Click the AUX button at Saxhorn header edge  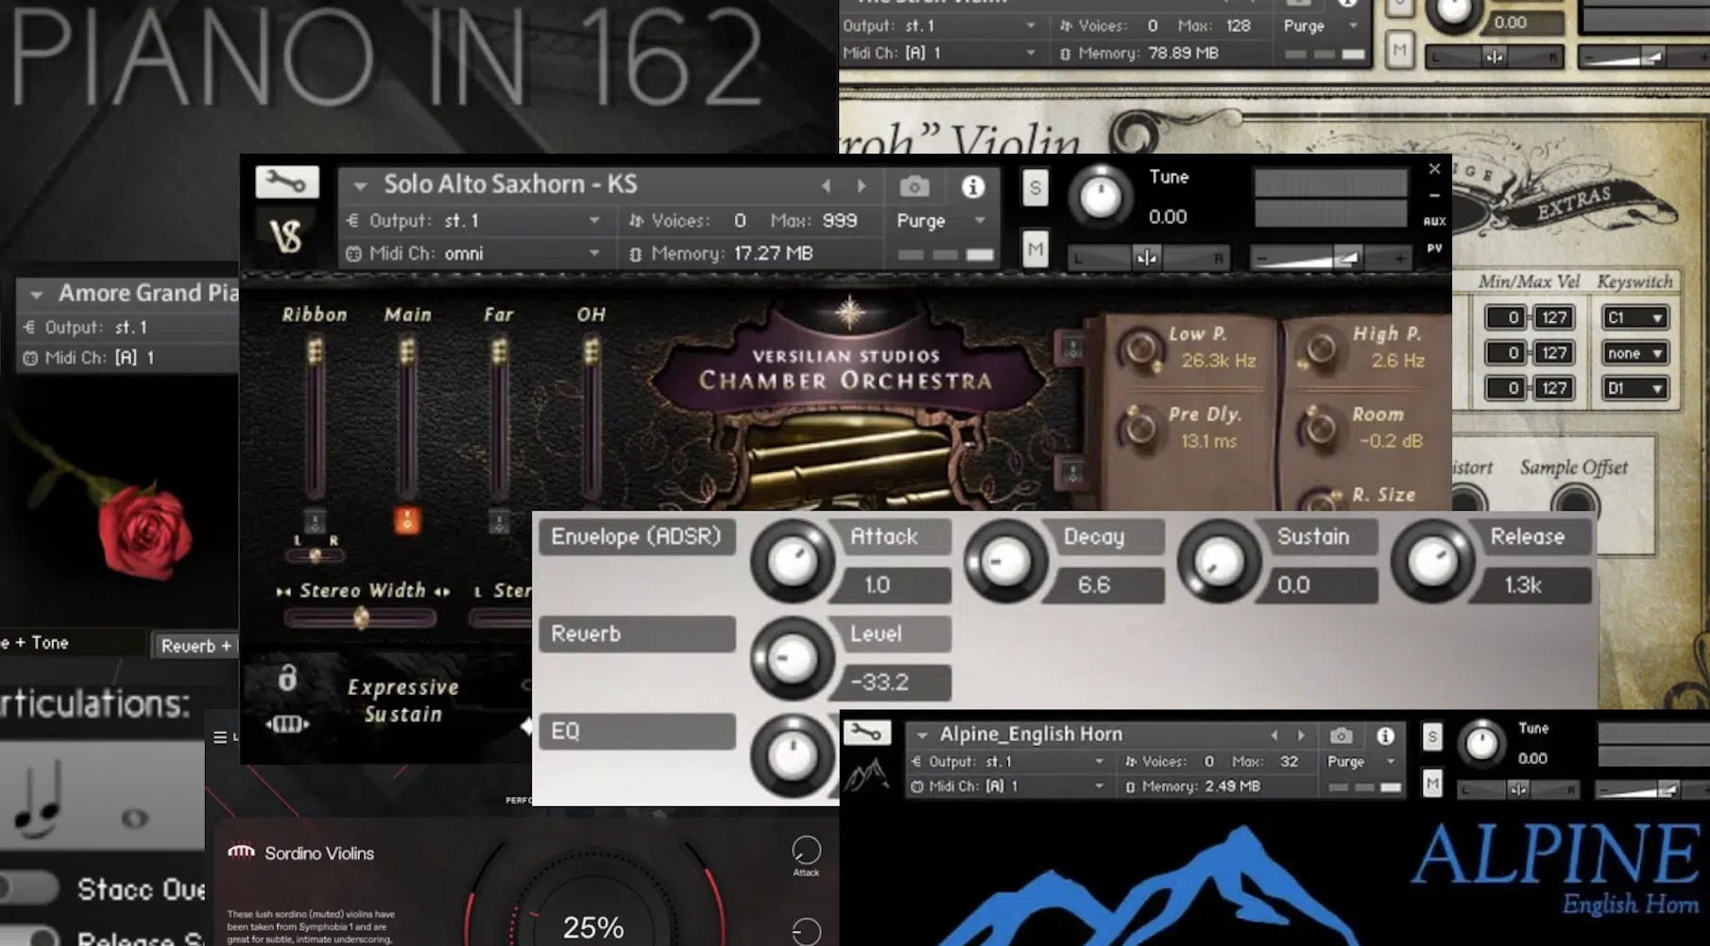(1434, 221)
